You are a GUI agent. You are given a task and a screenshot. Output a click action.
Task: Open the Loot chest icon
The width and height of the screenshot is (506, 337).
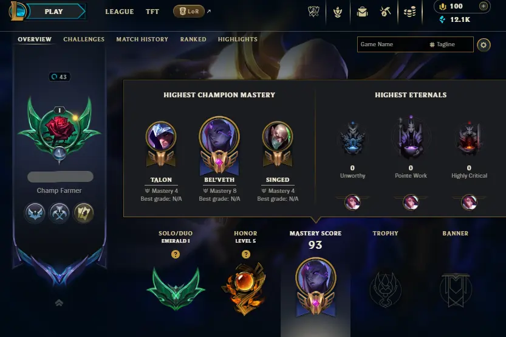pos(362,12)
